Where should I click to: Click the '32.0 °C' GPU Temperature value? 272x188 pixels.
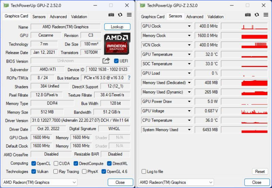(207, 54)
